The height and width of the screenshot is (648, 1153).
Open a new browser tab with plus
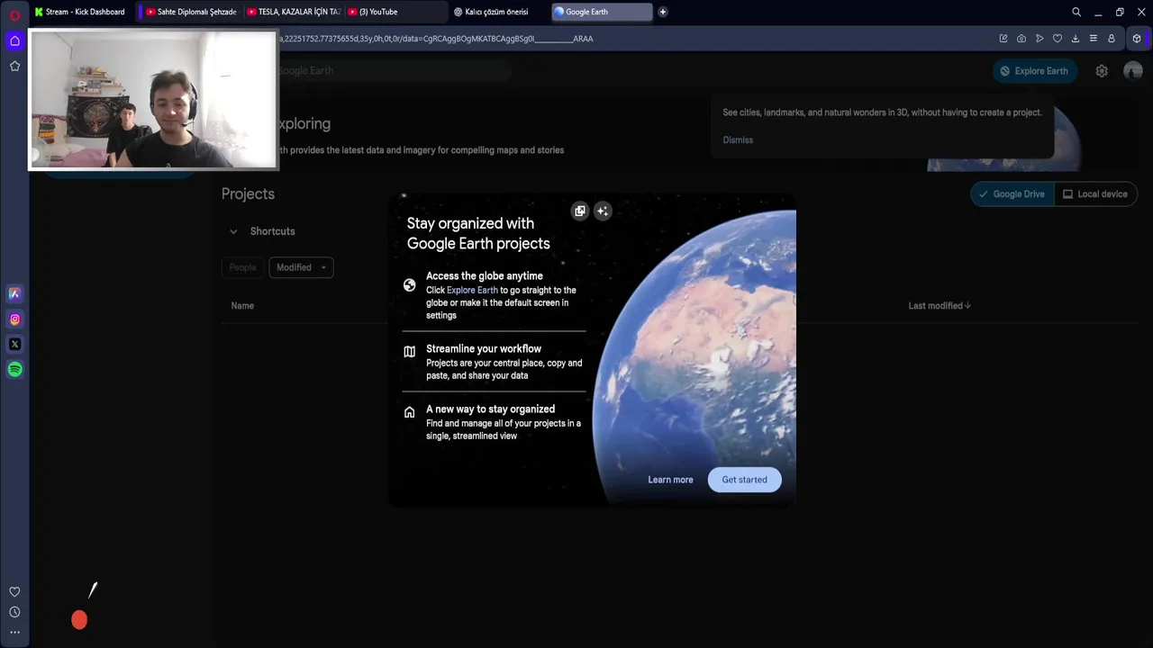pos(663,12)
